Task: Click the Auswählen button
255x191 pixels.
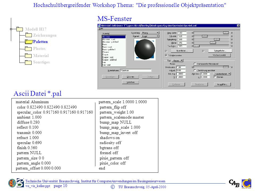Action: pyautogui.click(x=222, y=84)
